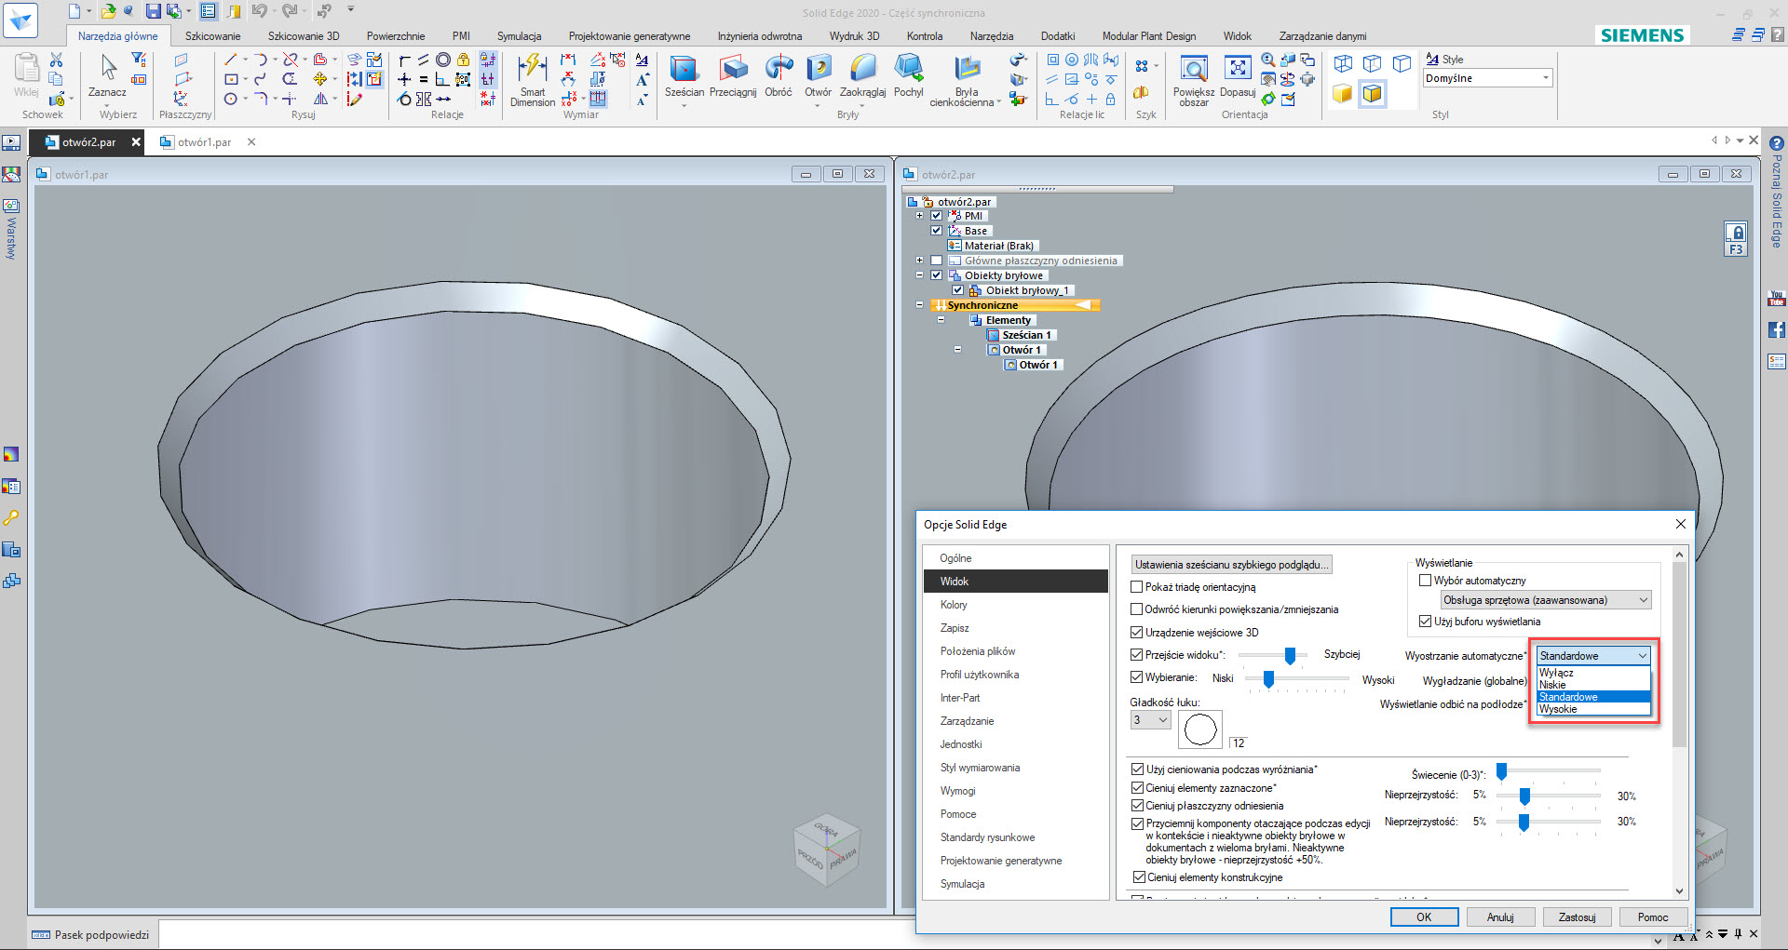Click the Cut scissors icon
This screenshot has width=1788, height=950.
click(x=56, y=60)
